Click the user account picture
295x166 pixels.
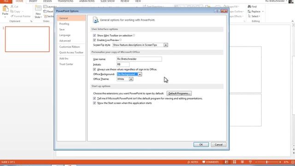pos(291,1)
